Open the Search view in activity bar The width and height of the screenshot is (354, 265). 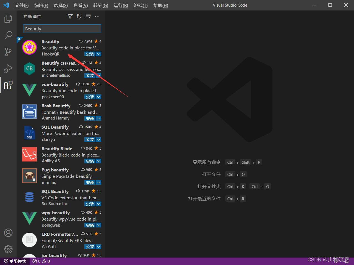(8, 35)
